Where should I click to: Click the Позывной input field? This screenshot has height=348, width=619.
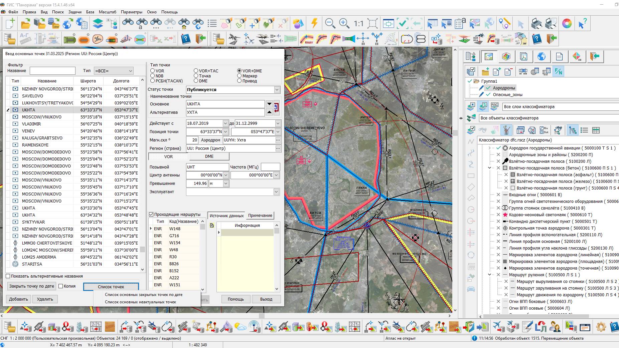pyautogui.click(x=207, y=167)
